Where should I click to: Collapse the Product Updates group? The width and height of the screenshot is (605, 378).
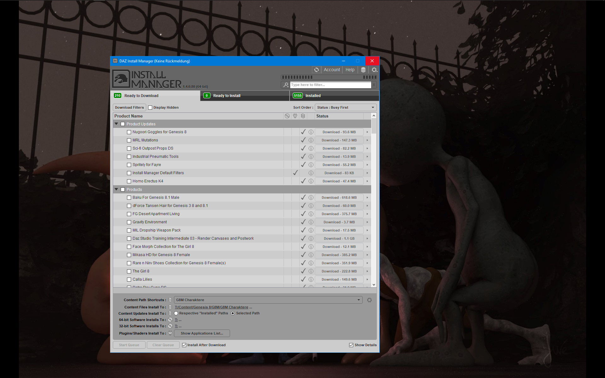pyautogui.click(x=116, y=124)
